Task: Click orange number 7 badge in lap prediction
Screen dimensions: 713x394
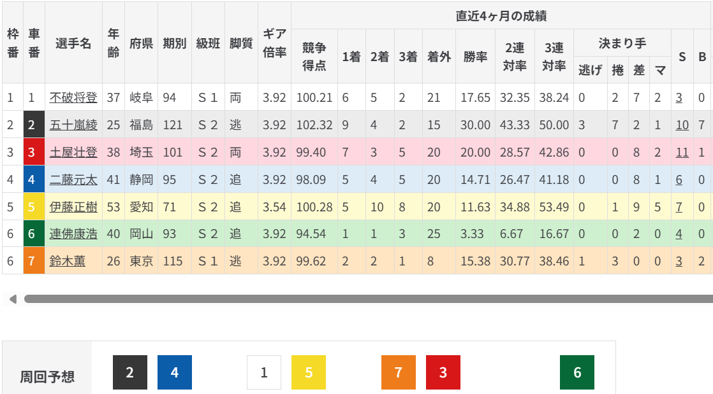Action: pyautogui.click(x=399, y=372)
